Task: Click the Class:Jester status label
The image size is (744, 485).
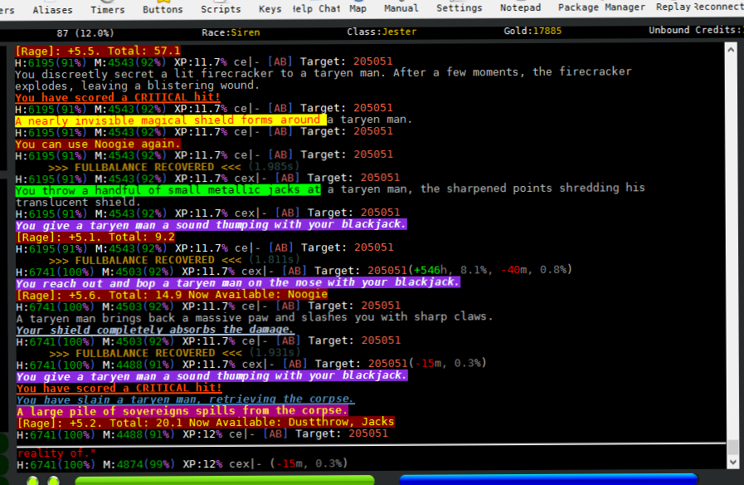Action: coord(382,32)
